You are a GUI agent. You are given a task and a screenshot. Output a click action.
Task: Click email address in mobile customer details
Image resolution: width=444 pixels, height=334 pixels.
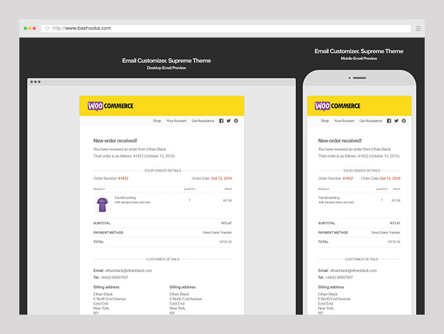pyautogui.click(x=353, y=271)
